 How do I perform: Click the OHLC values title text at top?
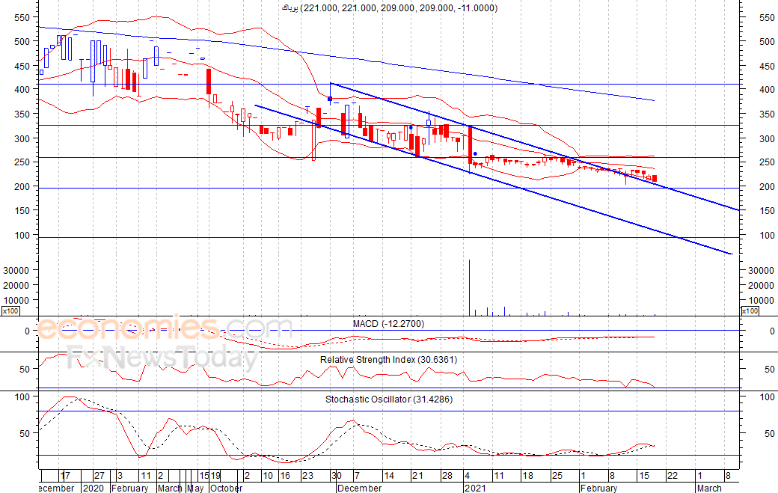tap(389, 8)
